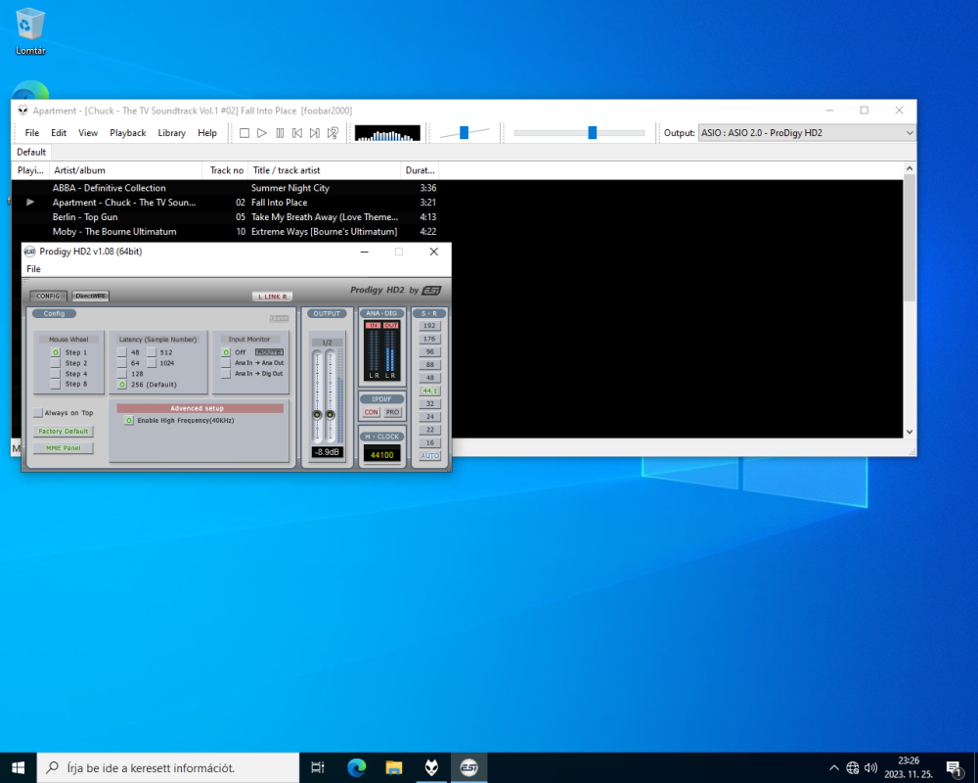The image size is (978, 783).
Task: Switch to DirectWIRE tab in Prodigy panel
Action: pos(90,296)
